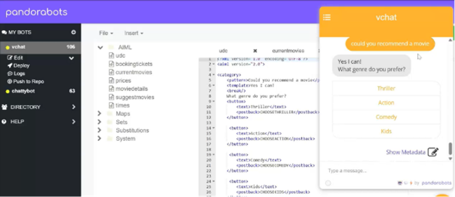Click Edit under the vchat bot

(x=16, y=58)
